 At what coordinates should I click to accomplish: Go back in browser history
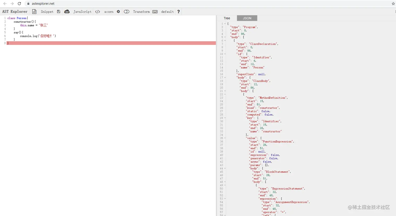5,4
